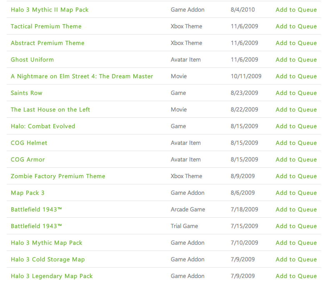Select the 8/6/2009 date cell
This screenshot has width=322, height=283.
coord(242,193)
